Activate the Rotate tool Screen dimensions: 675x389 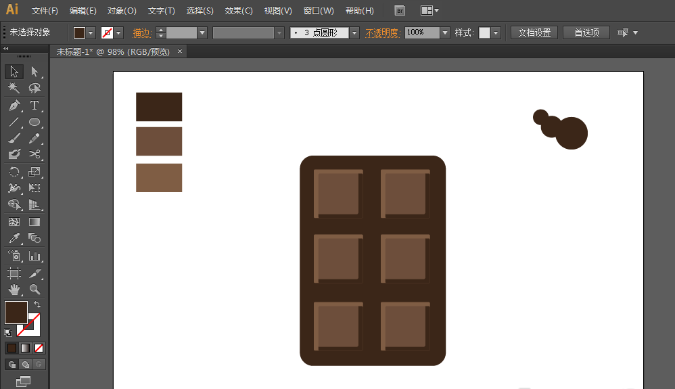[14, 172]
